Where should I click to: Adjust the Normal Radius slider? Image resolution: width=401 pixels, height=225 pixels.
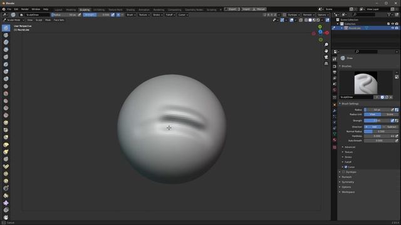click(381, 131)
